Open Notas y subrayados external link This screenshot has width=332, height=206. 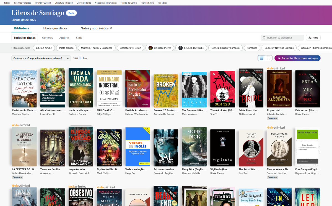click(96, 28)
